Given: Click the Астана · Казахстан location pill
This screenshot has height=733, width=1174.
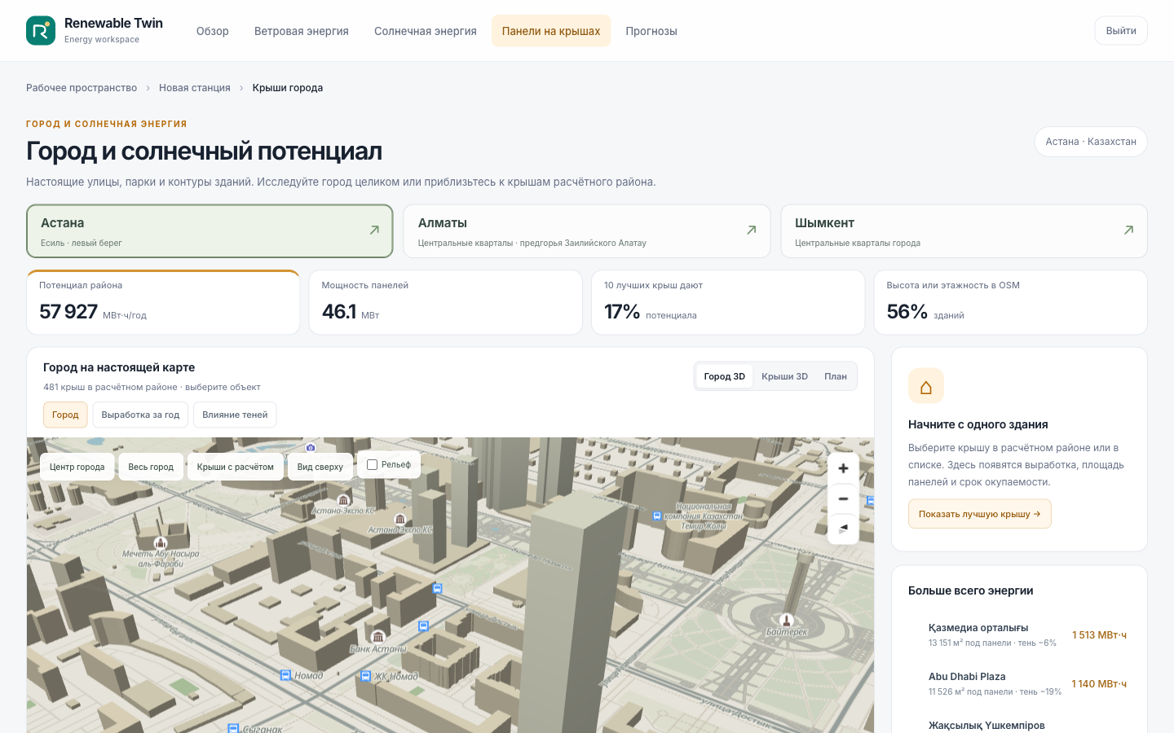Looking at the screenshot, I should (x=1091, y=142).
